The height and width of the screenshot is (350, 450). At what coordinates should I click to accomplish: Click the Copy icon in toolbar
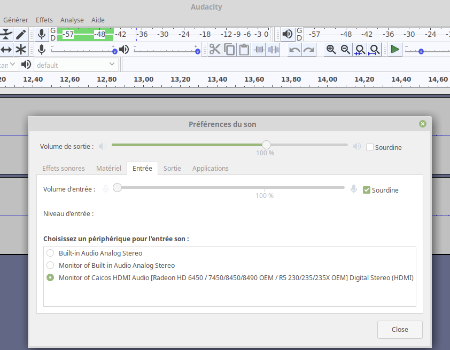(229, 50)
